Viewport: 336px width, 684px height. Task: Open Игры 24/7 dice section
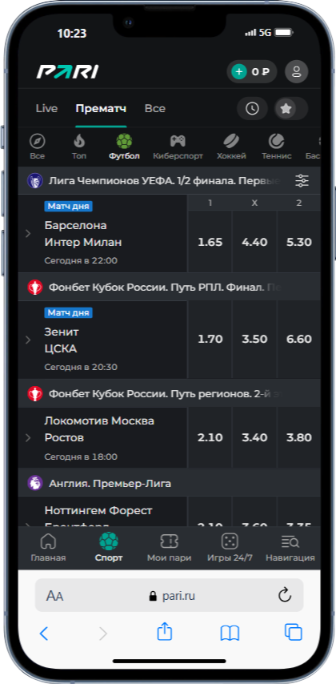click(230, 548)
